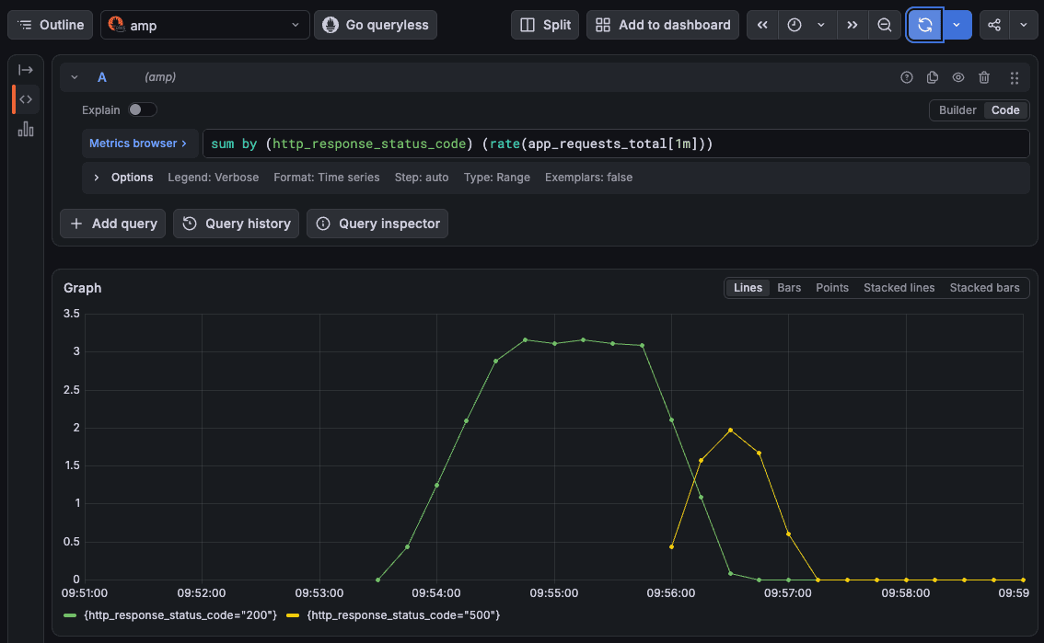Open Query inspector
Screen dimensions: 1044x643
(x=377, y=224)
